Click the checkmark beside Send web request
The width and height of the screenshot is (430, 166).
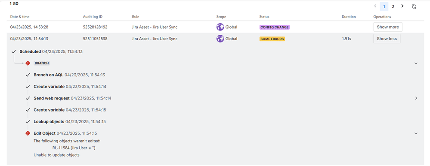[x=28, y=98]
